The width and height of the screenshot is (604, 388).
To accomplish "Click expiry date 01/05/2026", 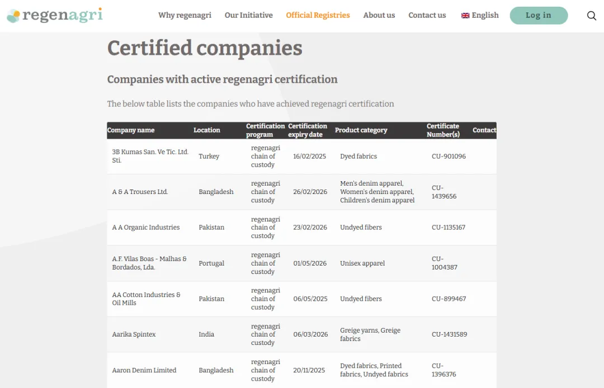I will pyautogui.click(x=310, y=263).
